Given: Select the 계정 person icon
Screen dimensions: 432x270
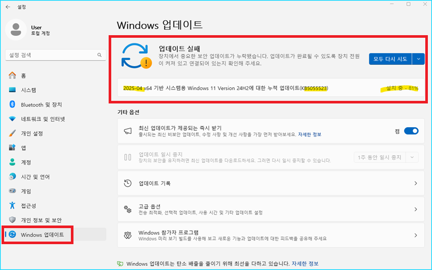Looking at the screenshot, I should tap(12, 162).
